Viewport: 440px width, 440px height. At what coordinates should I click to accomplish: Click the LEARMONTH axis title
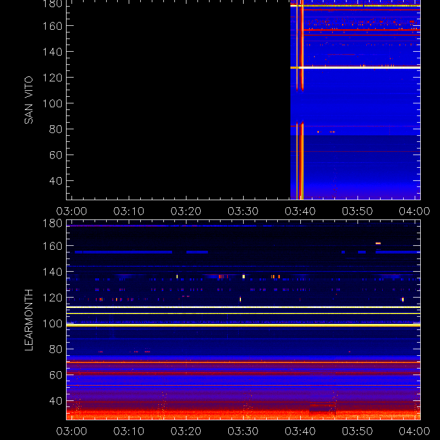(29, 320)
